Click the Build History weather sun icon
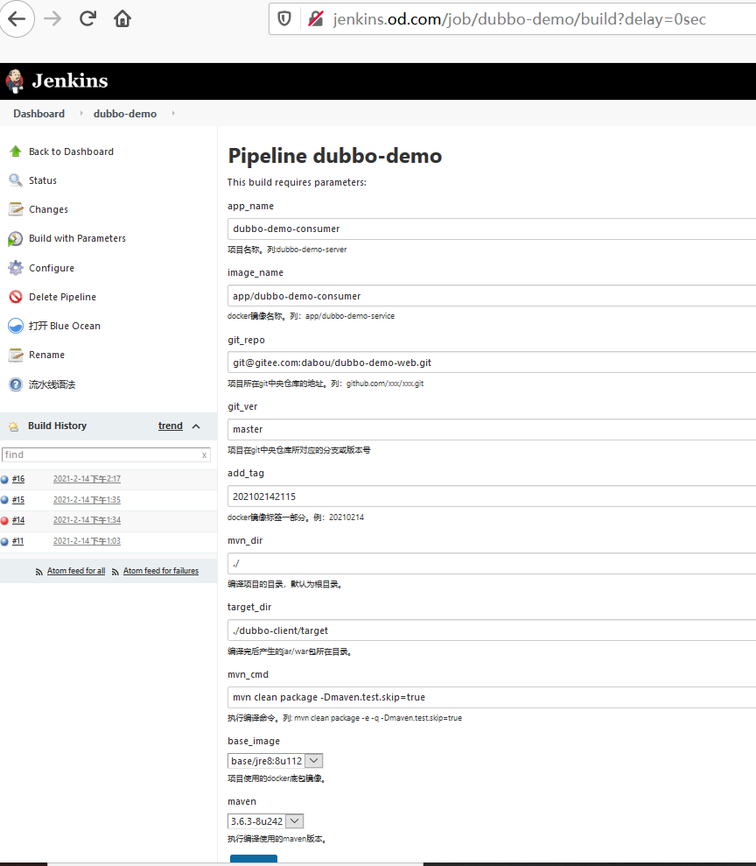 tap(13, 426)
